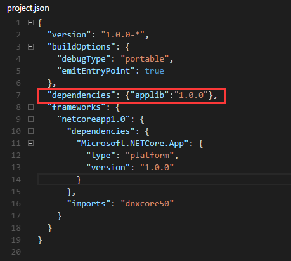Click the "portable" debugType value

[x=145, y=59]
